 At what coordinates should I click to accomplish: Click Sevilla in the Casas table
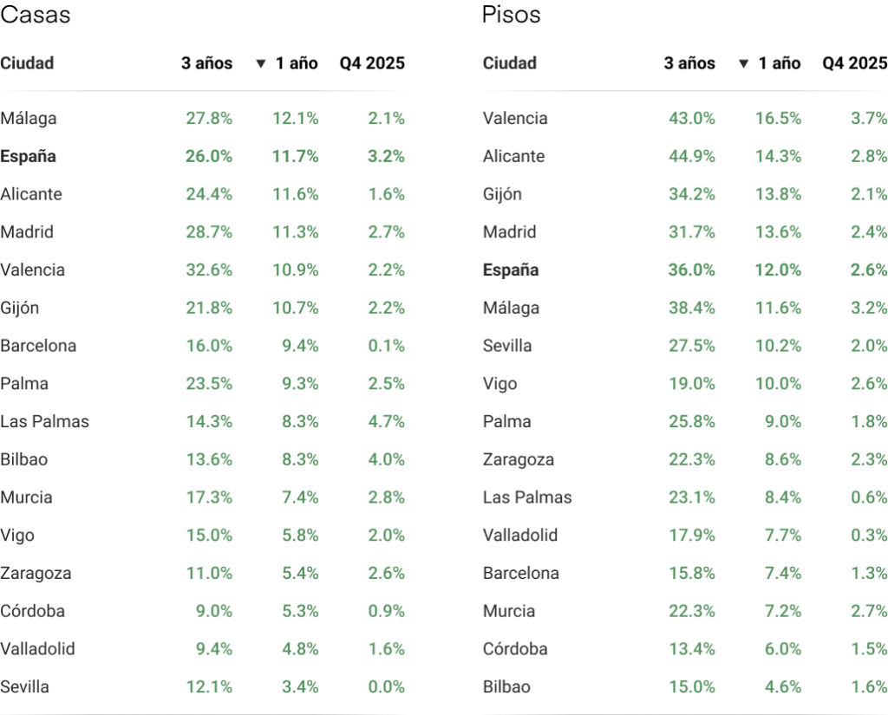tap(25, 687)
